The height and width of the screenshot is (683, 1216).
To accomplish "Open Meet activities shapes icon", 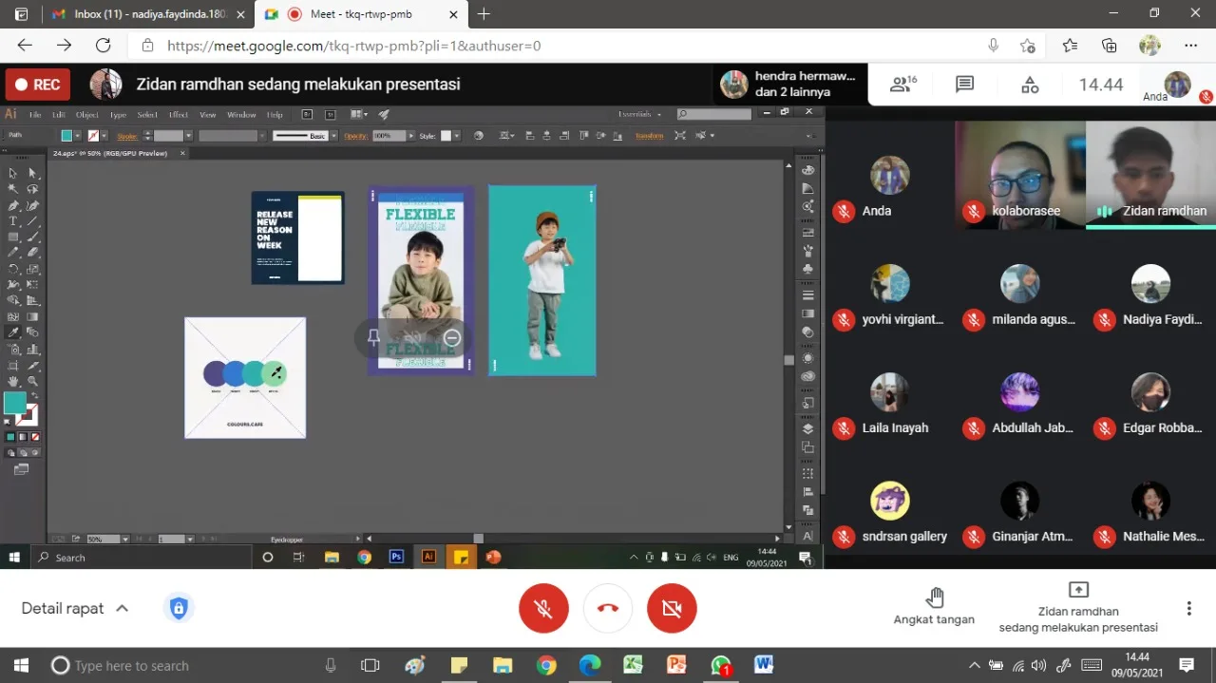I will (1030, 85).
